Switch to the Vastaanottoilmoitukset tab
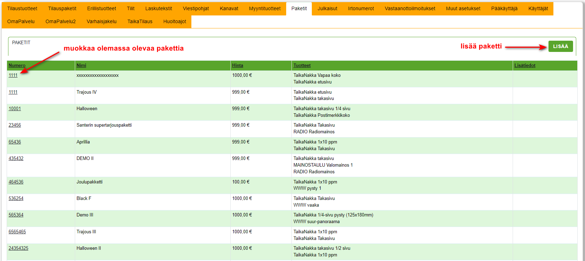The height and width of the screenshot is (261, 585). (410, 8)
